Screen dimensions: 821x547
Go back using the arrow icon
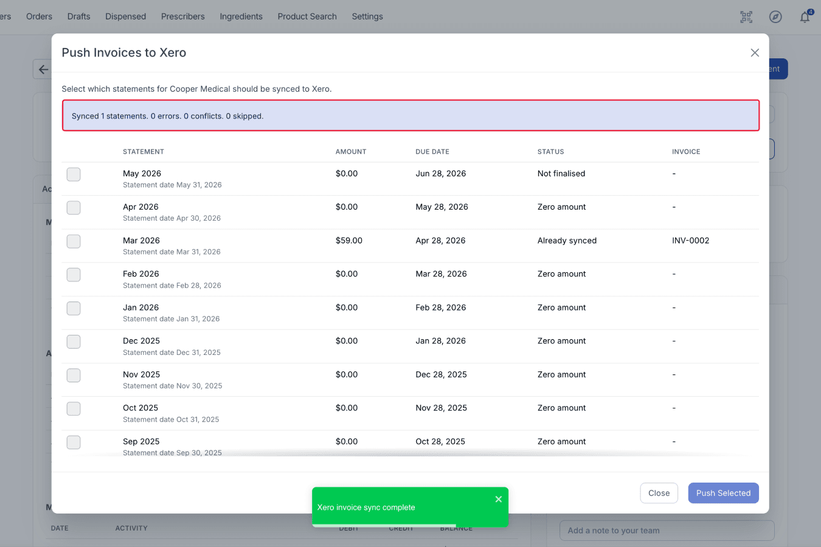pyautogui.click(x=43, y=69)
